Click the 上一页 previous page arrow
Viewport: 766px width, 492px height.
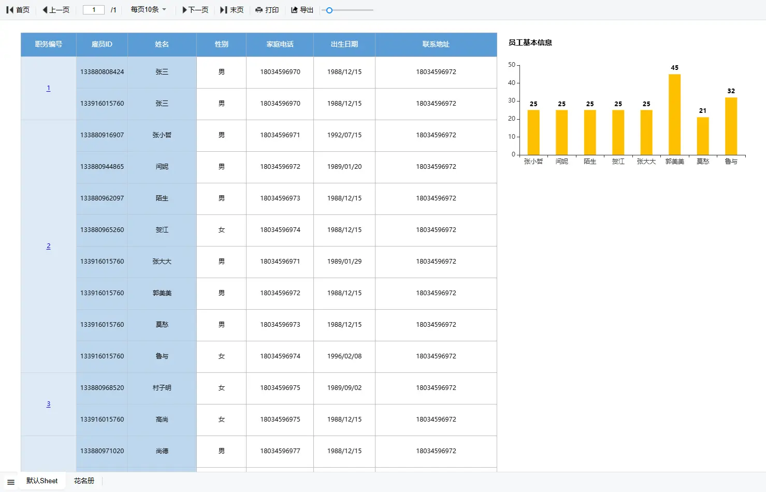click(x=45, y=10)
